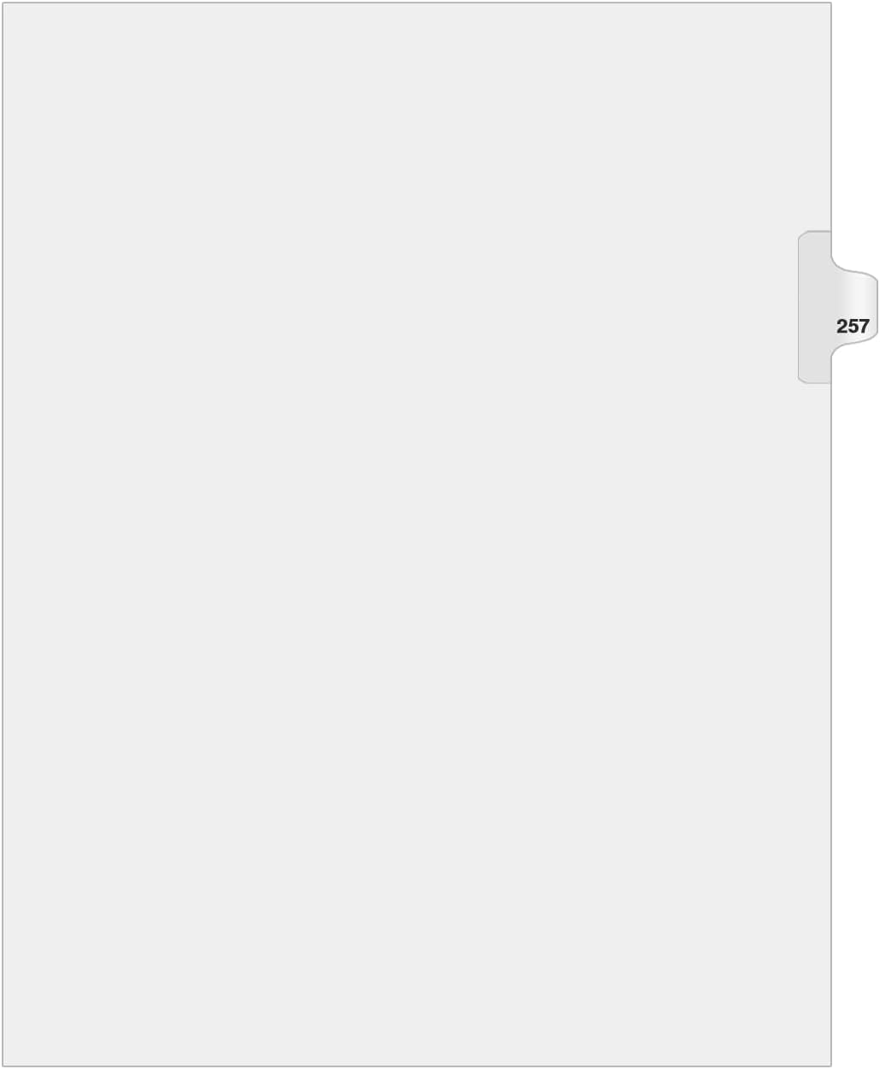Click the blank area left of the gray tab strip
This screenshot has width=880, height=1069.
tap(753, 307)
